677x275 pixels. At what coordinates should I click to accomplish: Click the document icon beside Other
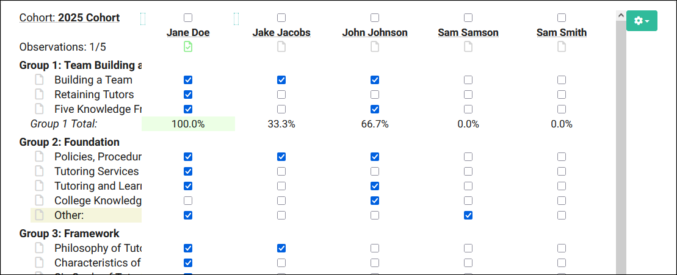[40, 215]
